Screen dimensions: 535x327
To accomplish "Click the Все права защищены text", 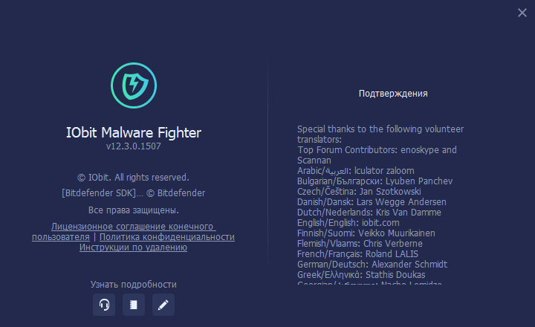I will 134,210.
